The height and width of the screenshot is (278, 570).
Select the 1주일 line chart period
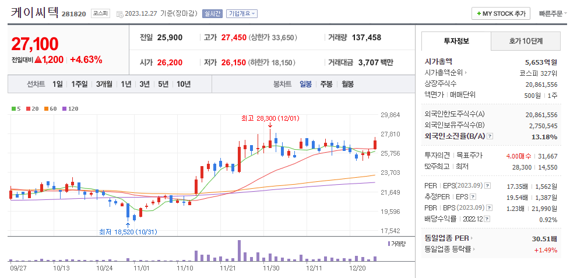(x=79, y=85)
